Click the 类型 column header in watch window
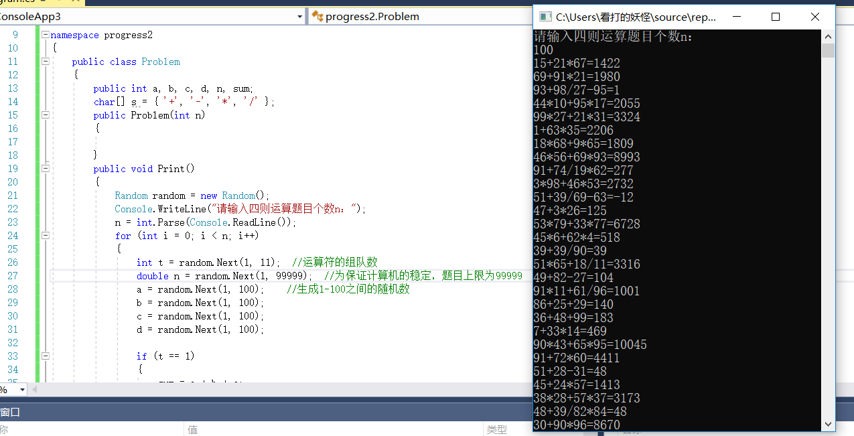 pos(496,429)
